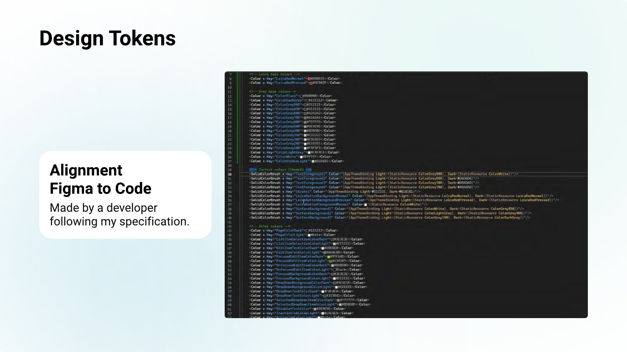Click the "TextForeground4" key name

(x=311, y=187)
